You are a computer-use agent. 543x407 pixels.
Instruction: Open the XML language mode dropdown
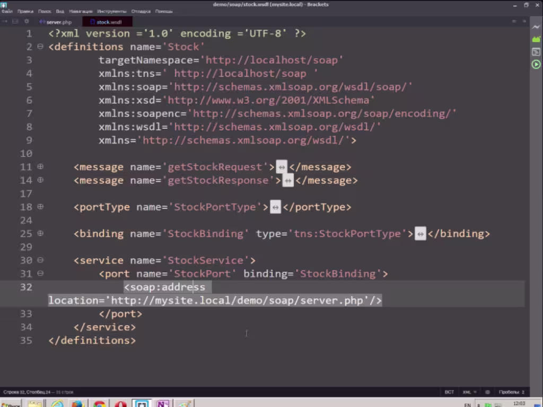(x=468, y=392)
